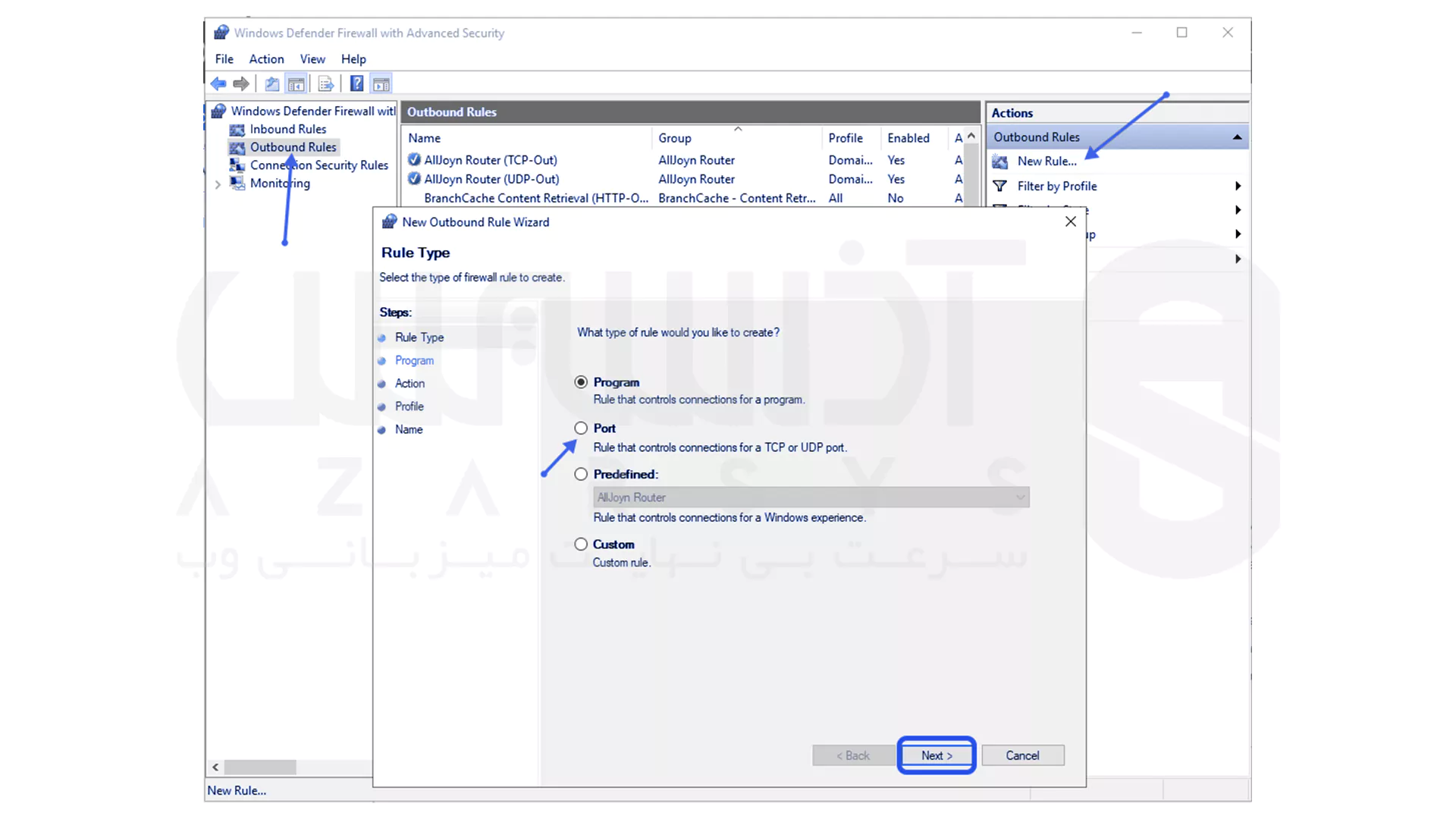Click the Rule Type step in wizard steps
The height and width of the screenshot is (819, 1456).
[419, 337]
